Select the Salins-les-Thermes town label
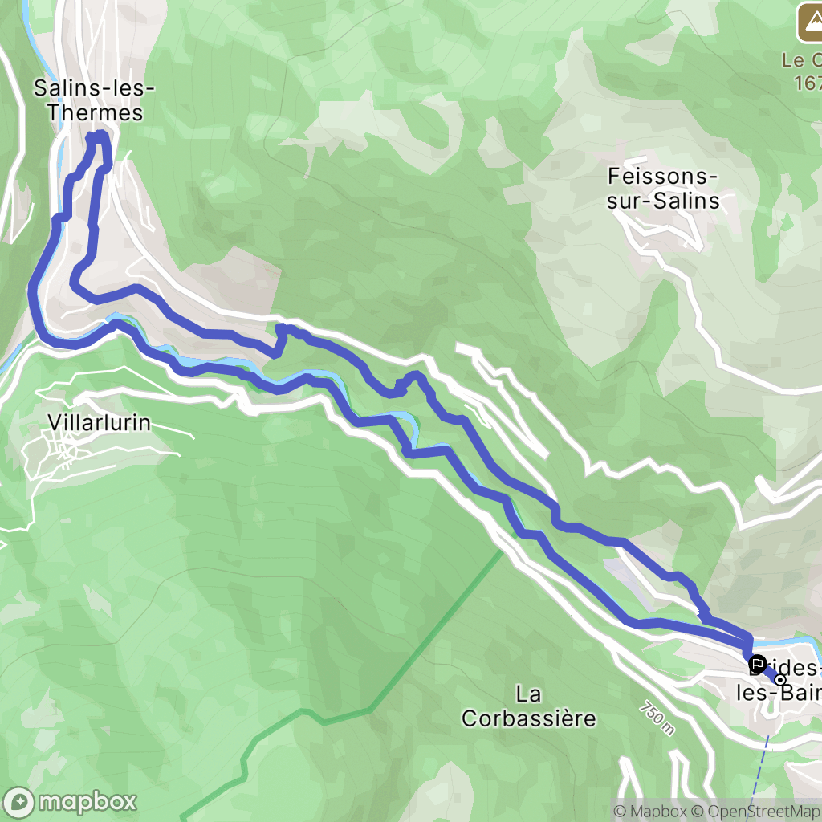The width and height of the screenshot is (822, 822). point(95,100)
